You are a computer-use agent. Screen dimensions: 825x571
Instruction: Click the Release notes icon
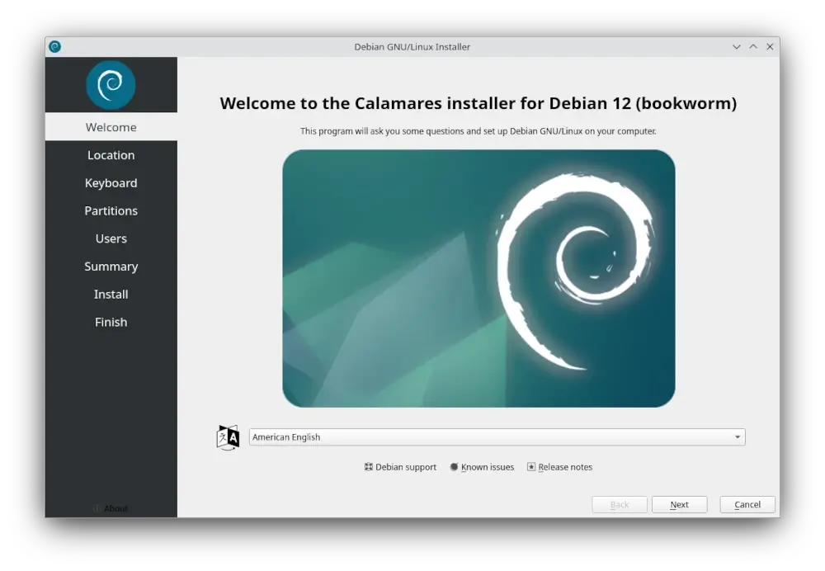click(530, 467)
